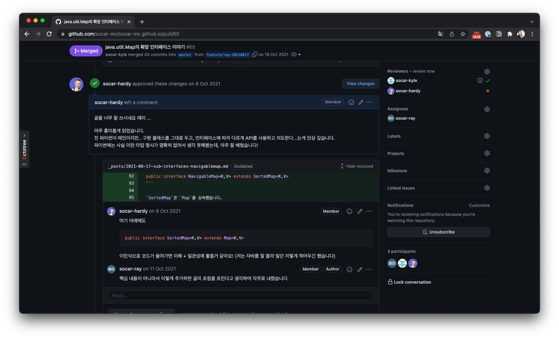Viewport: 559px width, 339px height.
Task: Click the share page icon in address bar
Action: [x=452, y=34]
